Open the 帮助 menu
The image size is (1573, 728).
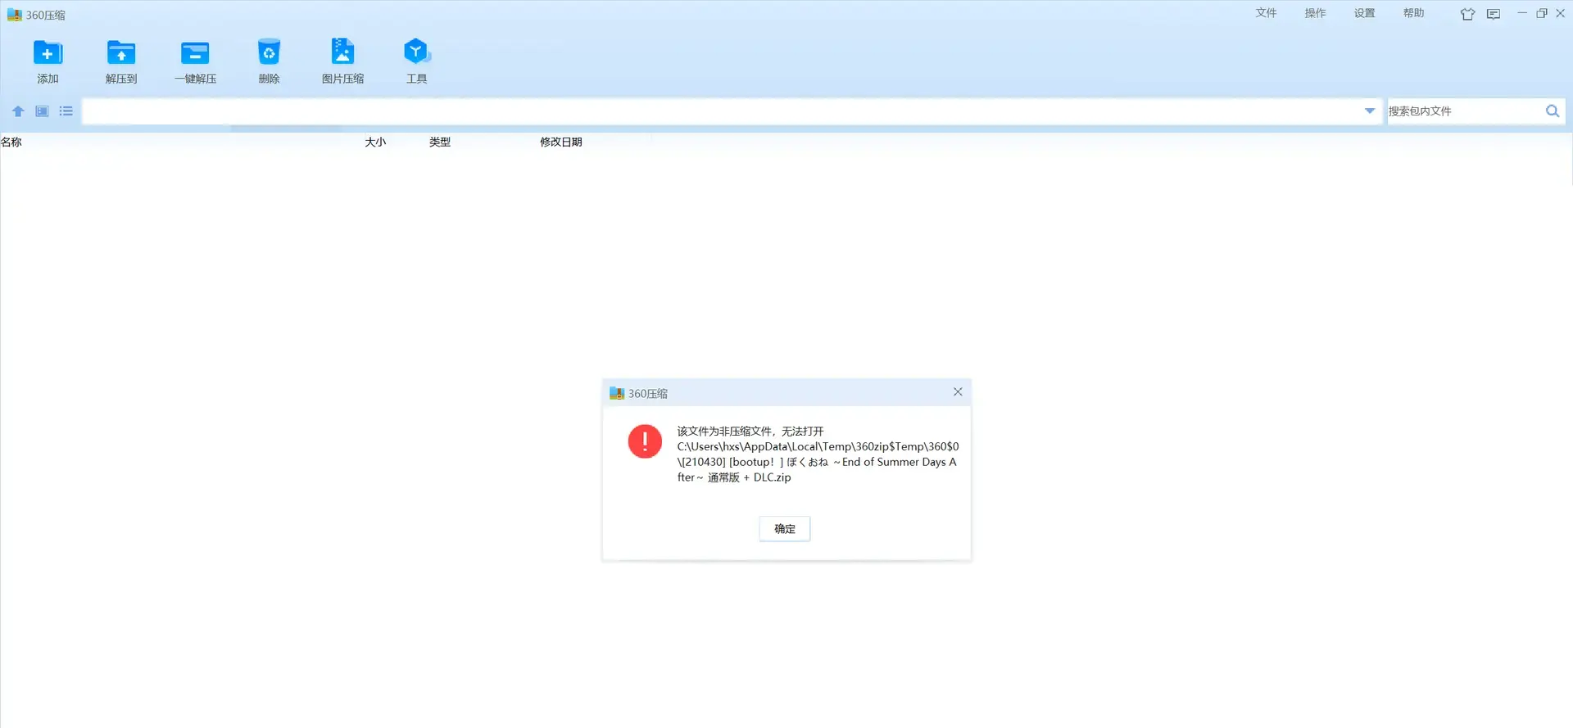[1413, 13]
